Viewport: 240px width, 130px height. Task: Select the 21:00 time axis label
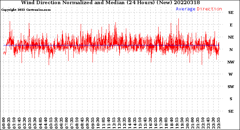[192, 123]
